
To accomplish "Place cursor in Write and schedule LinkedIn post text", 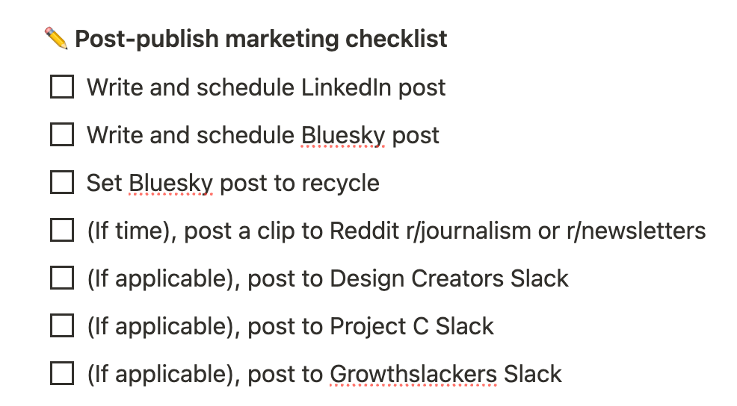I will point(266,88).
